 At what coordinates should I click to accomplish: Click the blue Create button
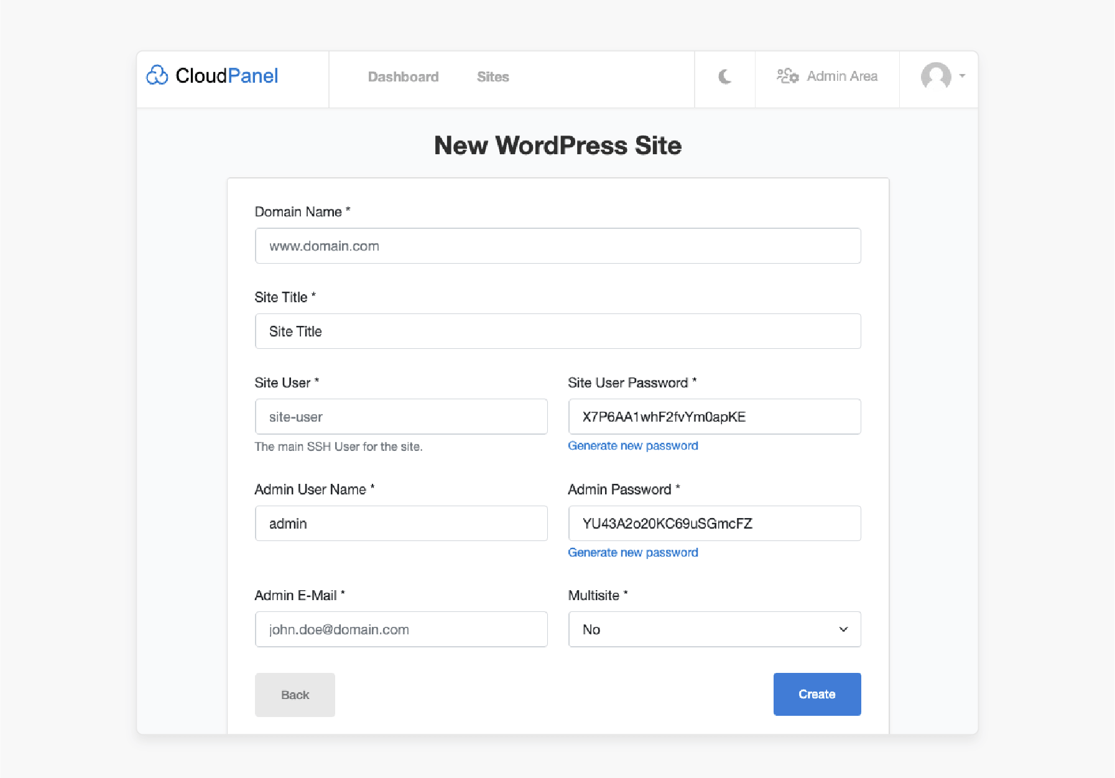[817, 694]
